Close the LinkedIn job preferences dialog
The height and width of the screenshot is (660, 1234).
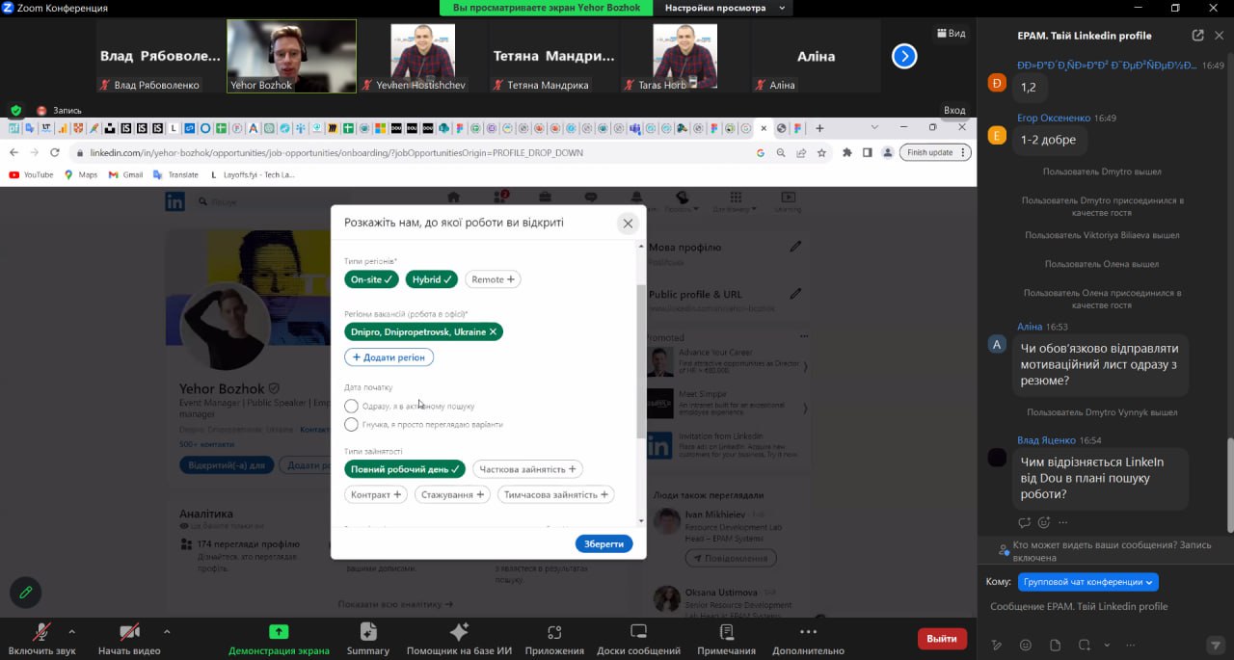pyautogui.click(x=628, y=224)
